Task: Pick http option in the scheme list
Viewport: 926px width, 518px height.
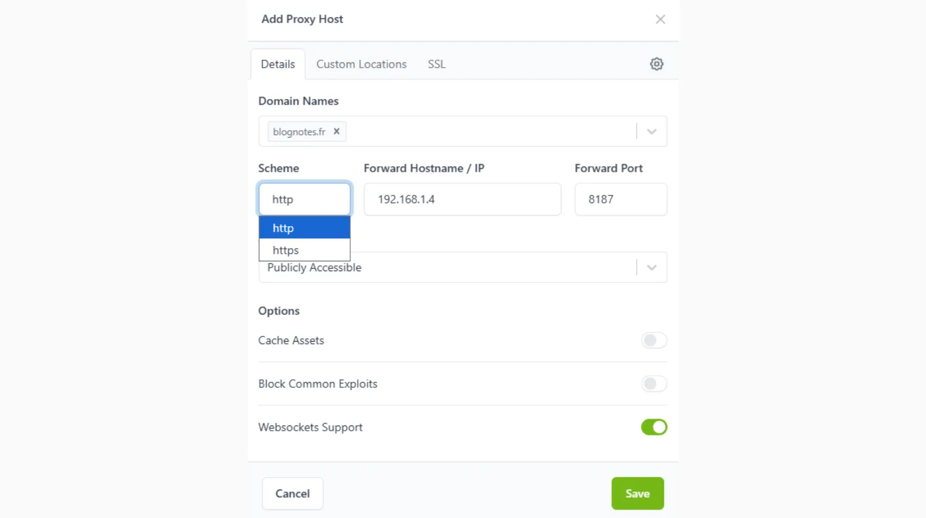Action: tap(284, 228)
